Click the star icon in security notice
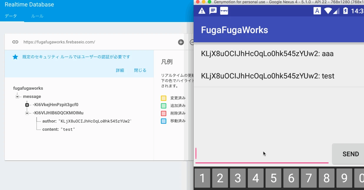 (x=15, y=57)
